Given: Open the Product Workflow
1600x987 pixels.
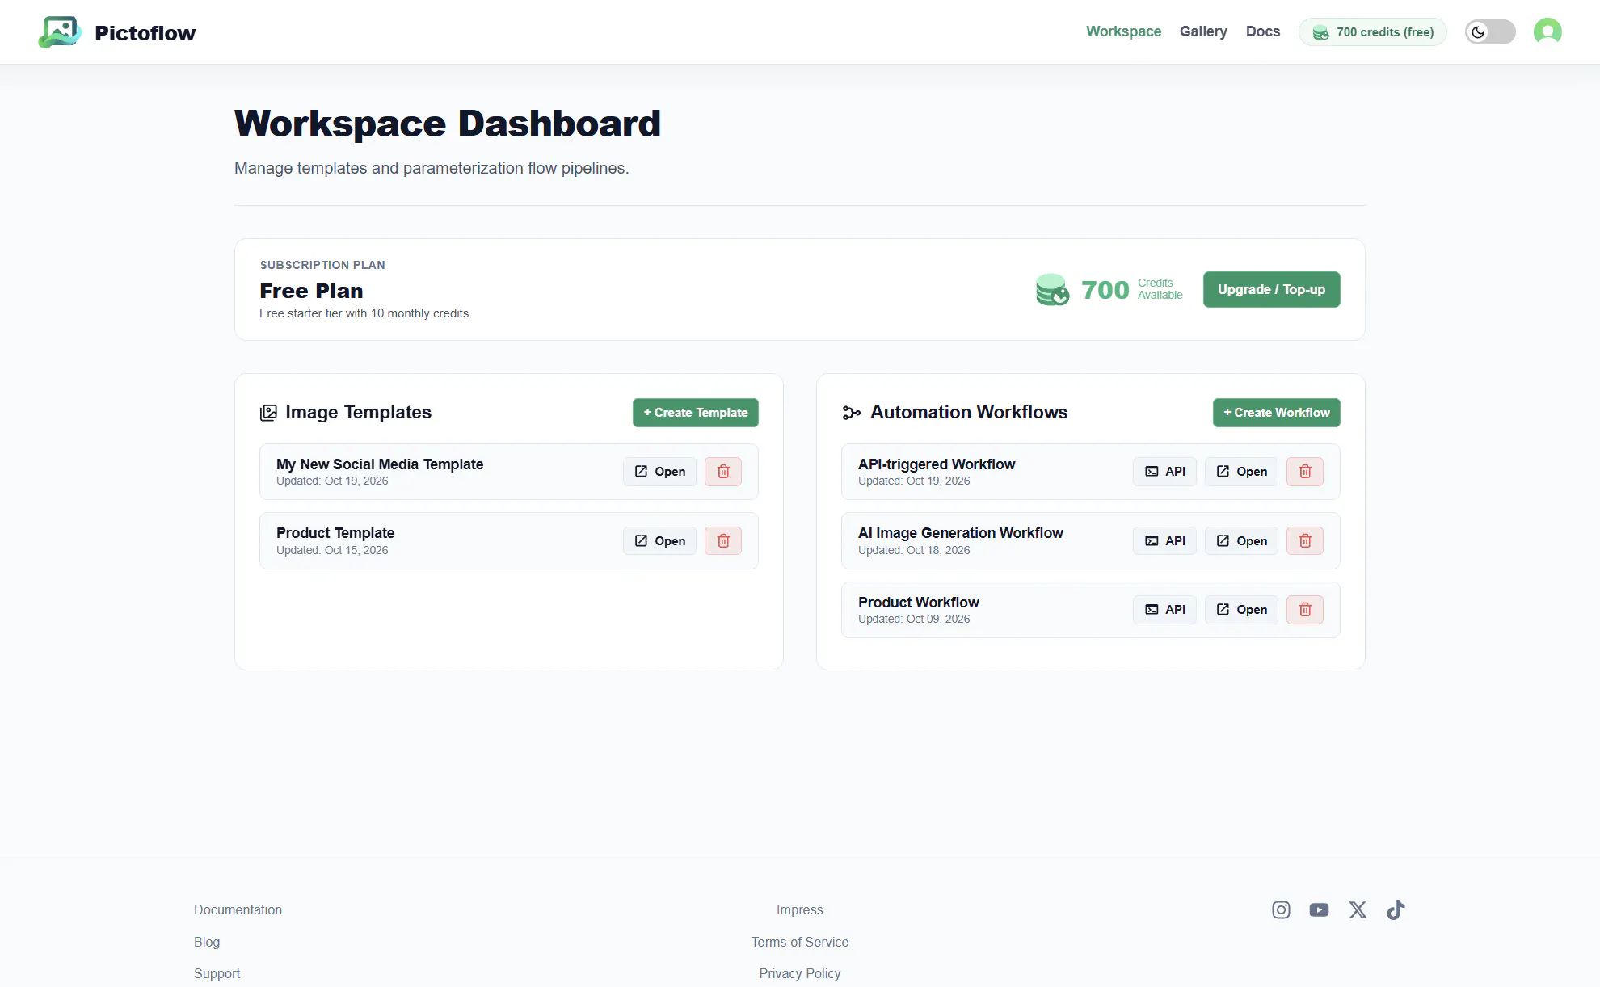Looking at the screenshot, I should 1241,610.
